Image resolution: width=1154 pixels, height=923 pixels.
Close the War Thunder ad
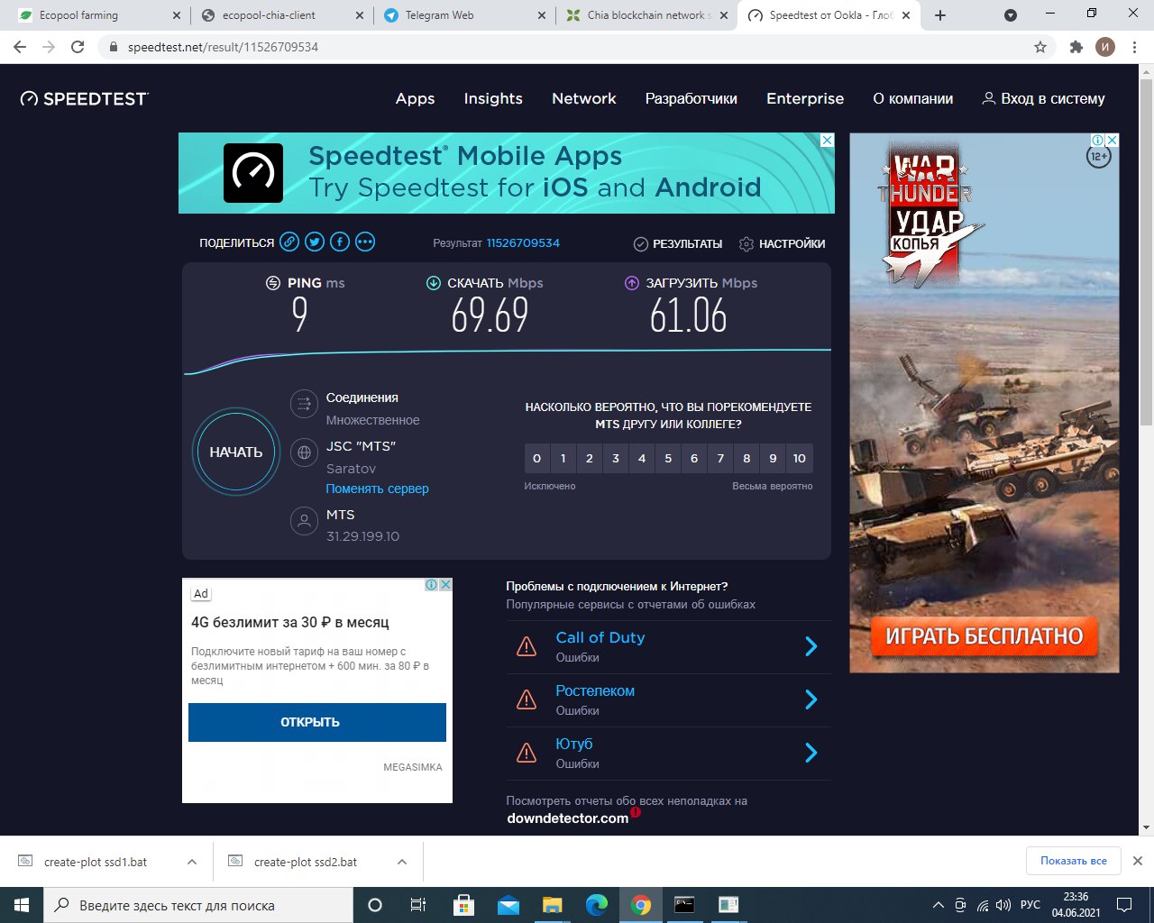click(x=1113, y=140)
